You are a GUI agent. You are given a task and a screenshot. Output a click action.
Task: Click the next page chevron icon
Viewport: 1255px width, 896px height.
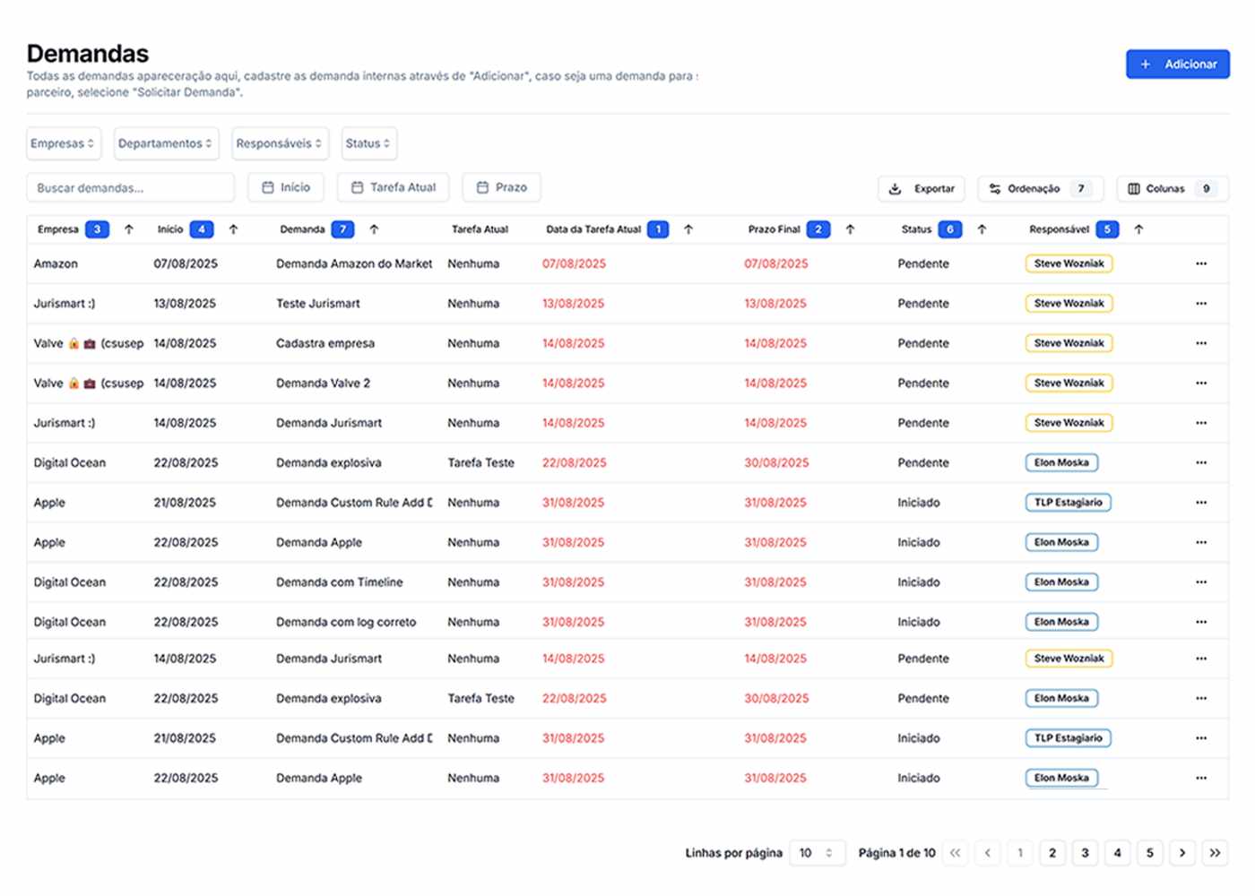[x=1181, y=853]
